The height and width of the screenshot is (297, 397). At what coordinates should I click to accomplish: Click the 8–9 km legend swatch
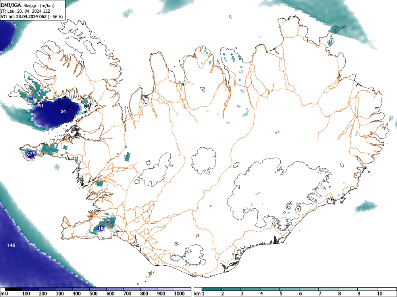[348, 289]
